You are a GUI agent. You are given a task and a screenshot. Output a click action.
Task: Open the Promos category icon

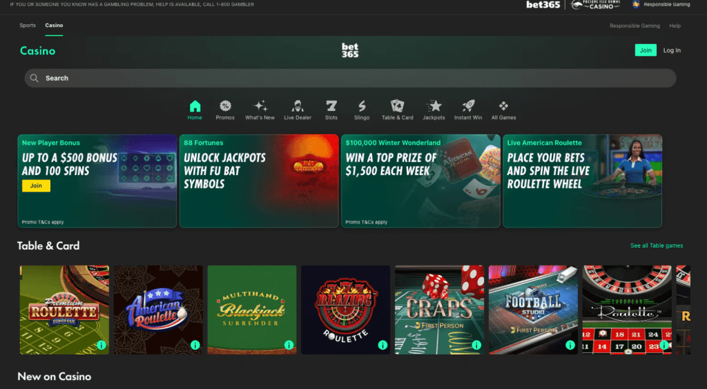[225, 106]
